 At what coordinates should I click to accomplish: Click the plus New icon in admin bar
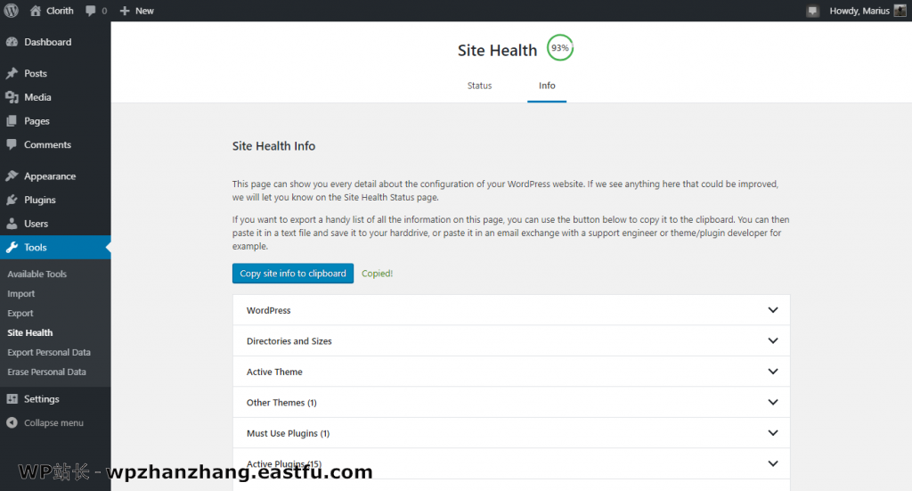pos(125,11)
